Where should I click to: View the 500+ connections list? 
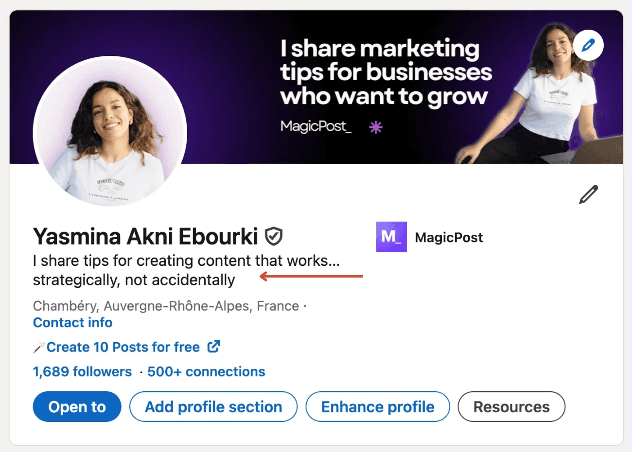coord(205,371)
